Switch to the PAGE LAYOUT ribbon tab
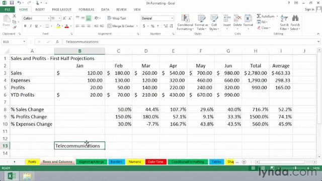 (61, 10)
